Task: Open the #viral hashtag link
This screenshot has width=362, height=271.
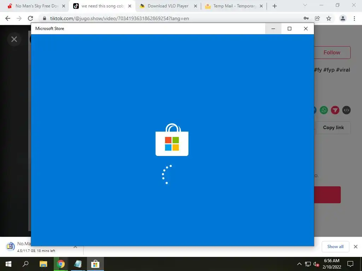Action: [343, 70]
